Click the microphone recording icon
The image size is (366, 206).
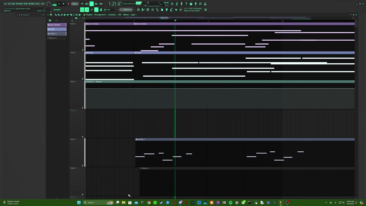pyautogui.click(x=182, y=4)
